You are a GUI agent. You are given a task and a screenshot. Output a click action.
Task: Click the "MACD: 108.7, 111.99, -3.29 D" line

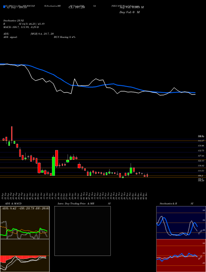click(x=21, y=27)
